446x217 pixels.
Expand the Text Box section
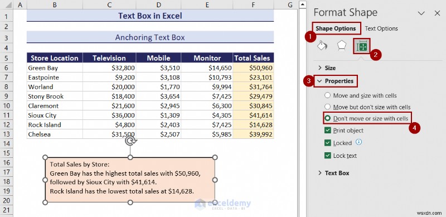tap(333, 173)
